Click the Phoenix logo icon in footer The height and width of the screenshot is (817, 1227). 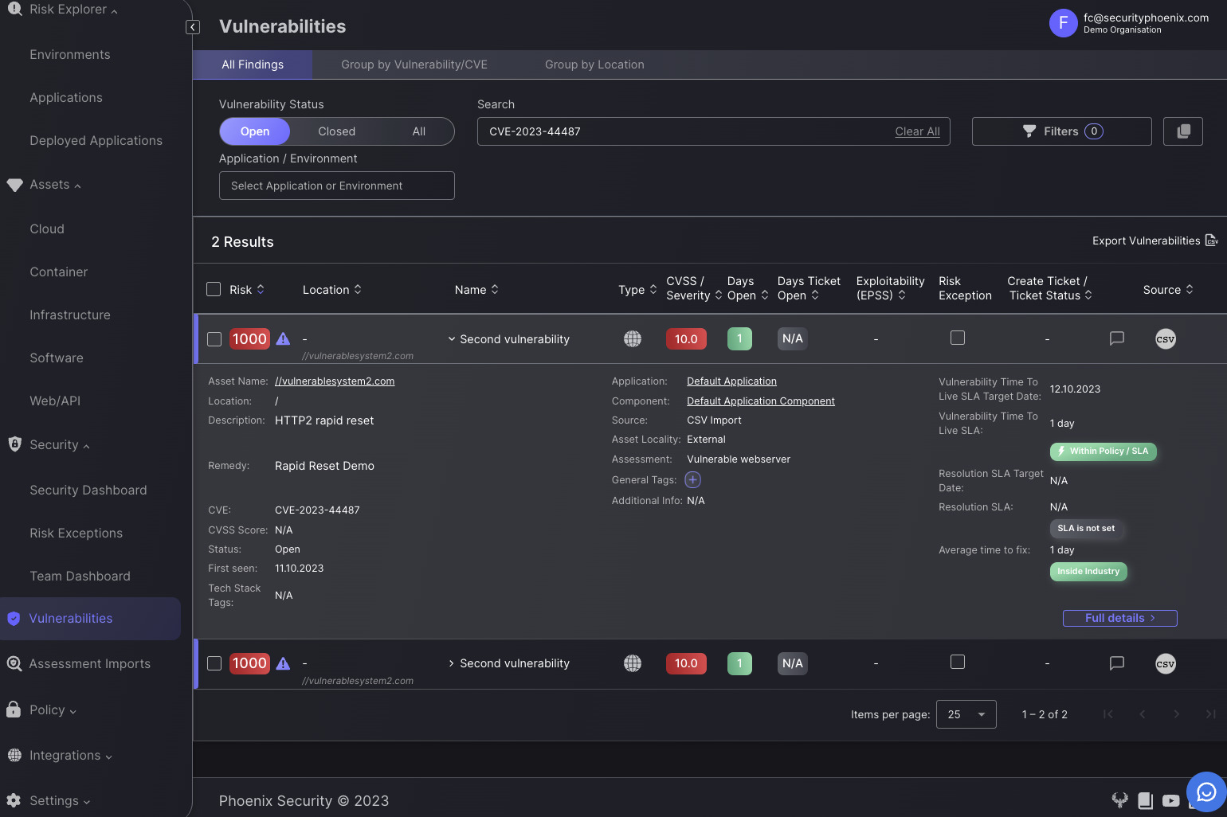point(1120,800)
